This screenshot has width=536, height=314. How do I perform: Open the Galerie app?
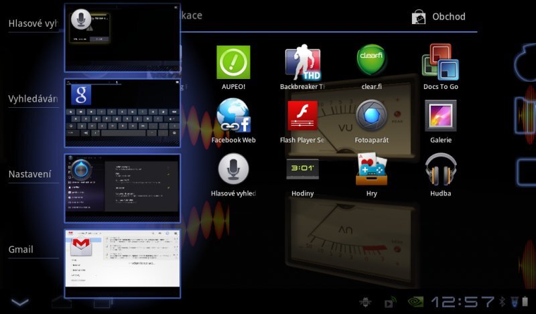441,121
